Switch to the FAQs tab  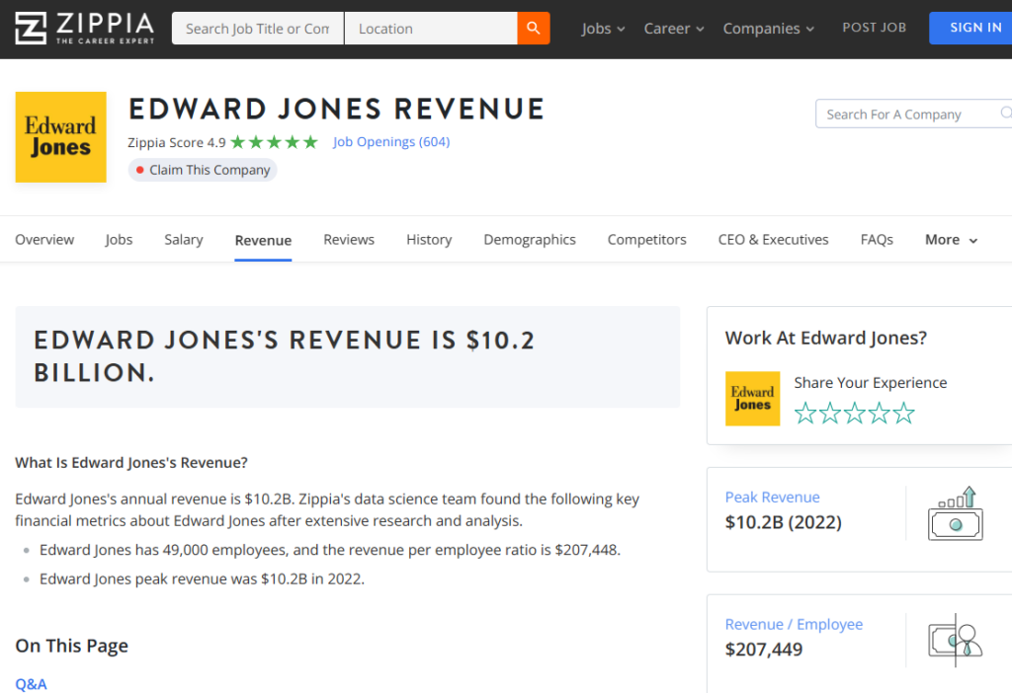coord(877,240)
